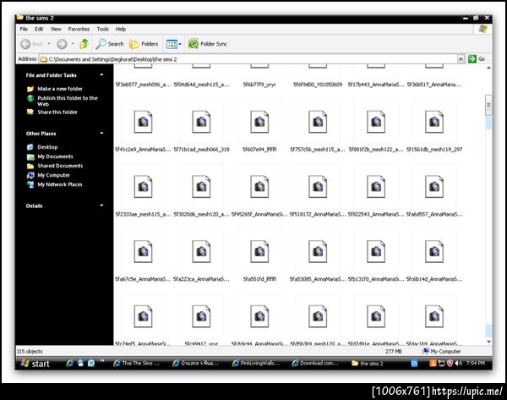Click the Forward arrow toolbar button
The width and height of the screenshot is (507, 400).
pyautogui.click(x=62, y=44)
